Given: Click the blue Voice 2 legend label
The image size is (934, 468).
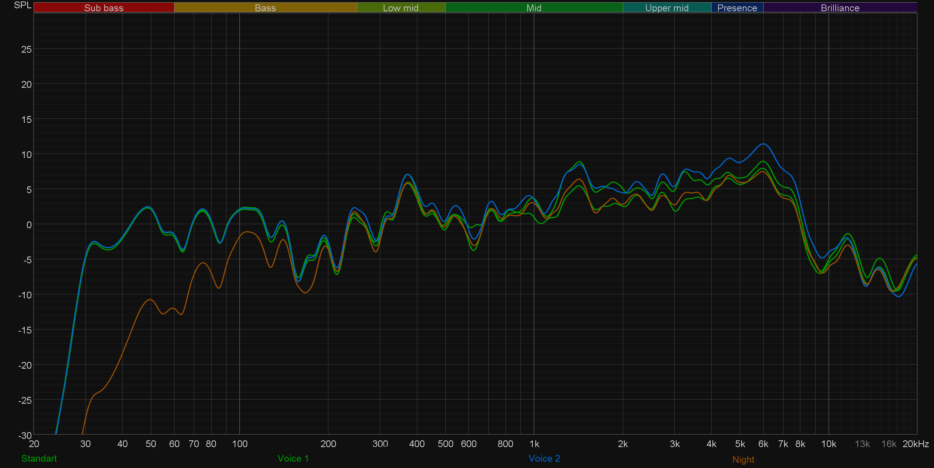Looking at the screenshot, I should [544, 458].
